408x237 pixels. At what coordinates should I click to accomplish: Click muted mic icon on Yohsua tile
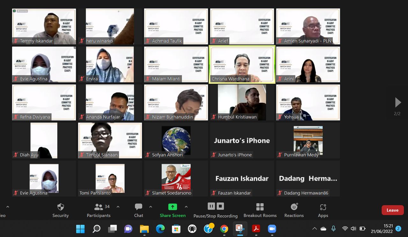click(x=280, y=117)
